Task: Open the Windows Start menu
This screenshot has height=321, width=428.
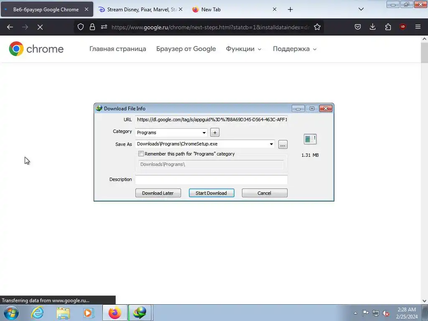Action: pos(11,313)
